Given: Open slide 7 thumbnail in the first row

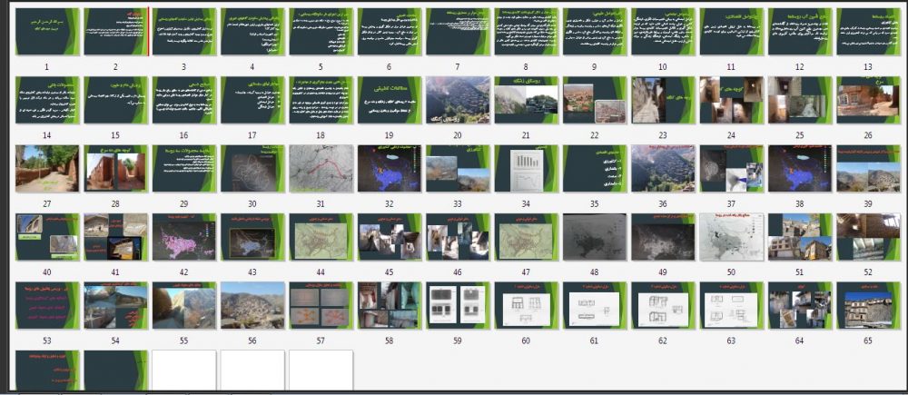Looking at the screenshot, I should point(458,32).
